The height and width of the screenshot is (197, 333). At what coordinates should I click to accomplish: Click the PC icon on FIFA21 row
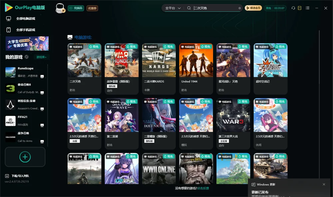[x=42, y=125]
